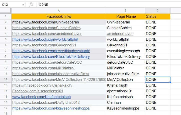Open the littlefootprintsph link
This screenshot has width=181, height=115.
click(x=41, y=97)
